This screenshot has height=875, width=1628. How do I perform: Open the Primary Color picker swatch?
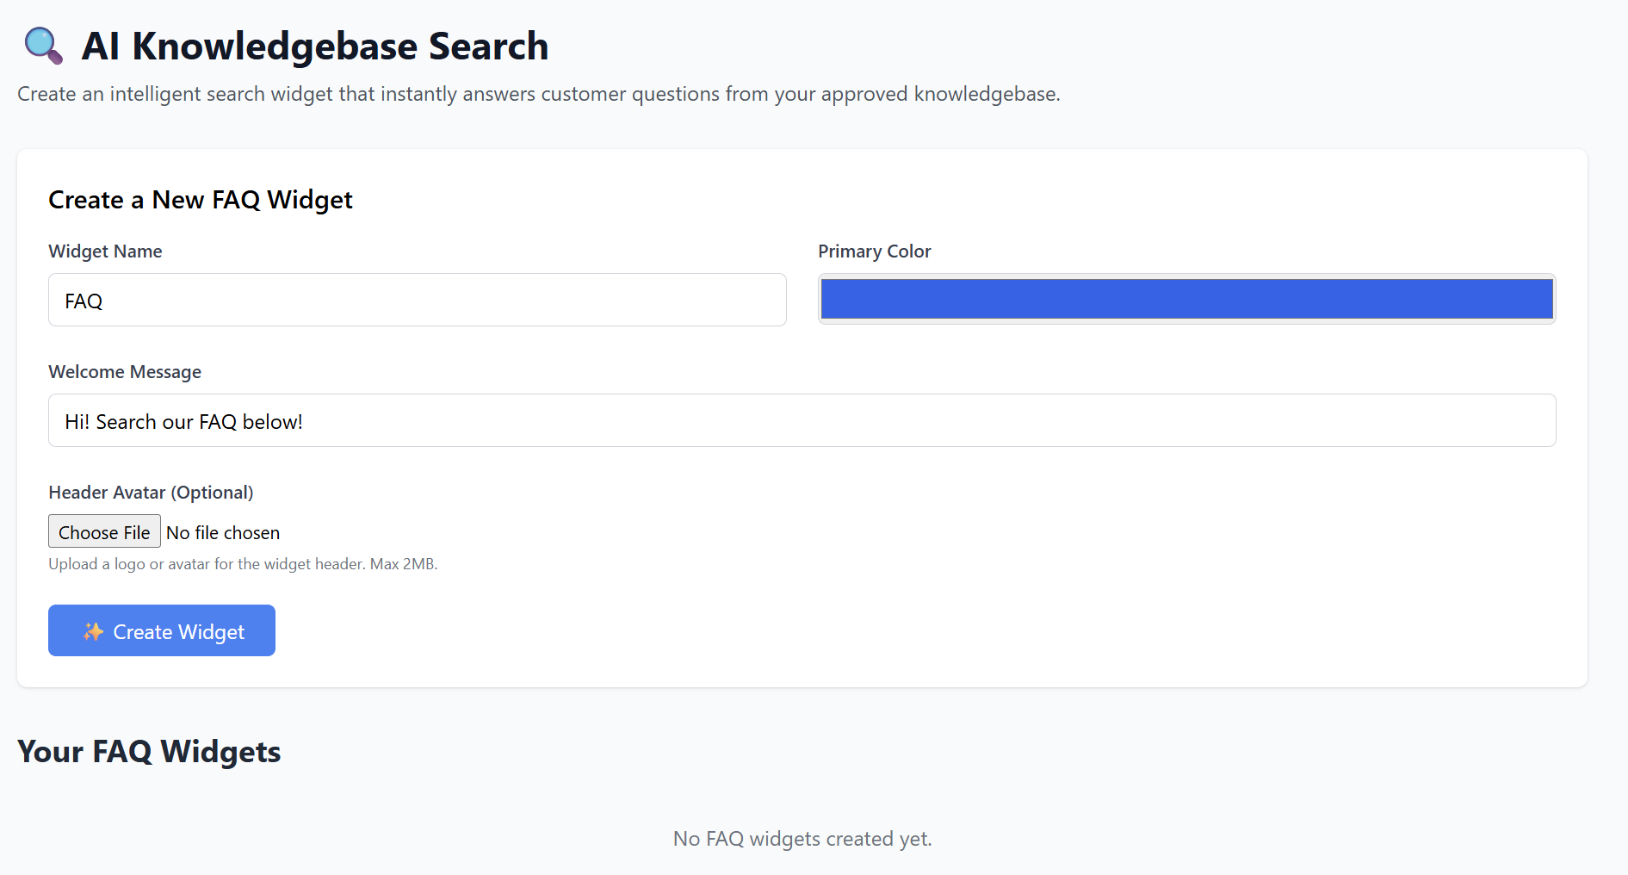[1186, 299]
